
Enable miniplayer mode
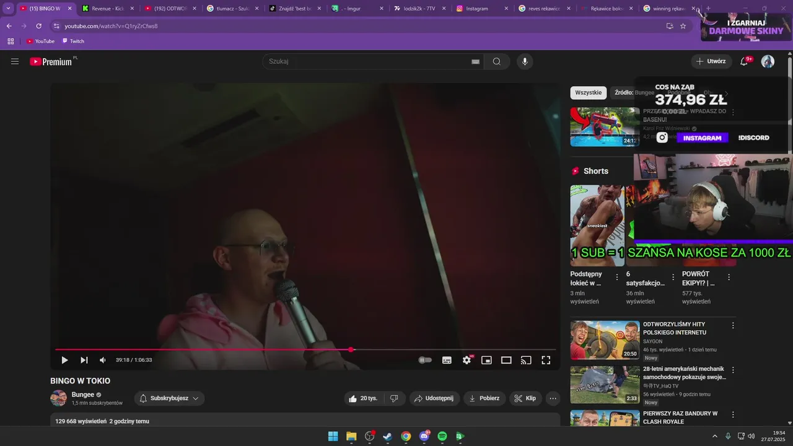[x=486, y=360]
